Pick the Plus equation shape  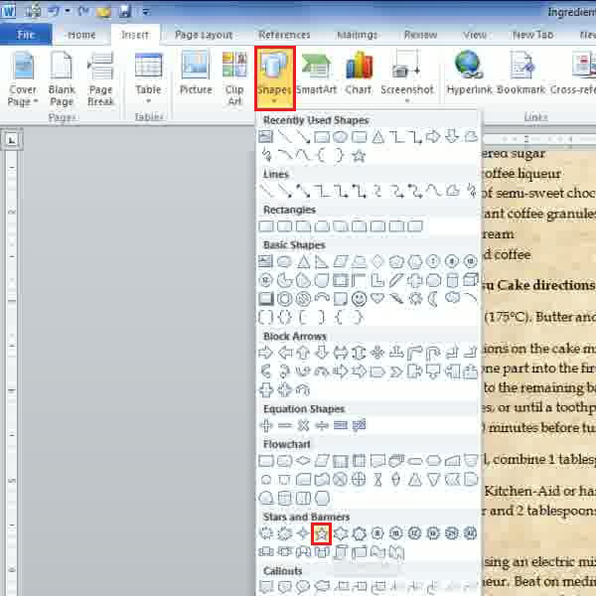pos(265,425)
